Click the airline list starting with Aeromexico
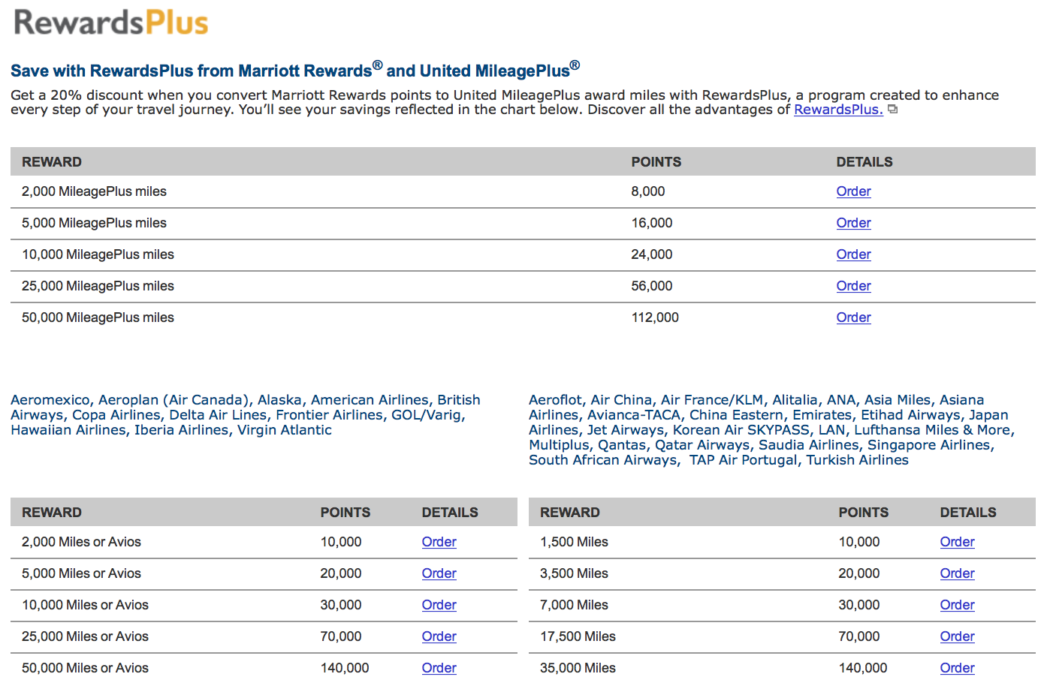Viewport: 1050px width, 692px height. 246,415
